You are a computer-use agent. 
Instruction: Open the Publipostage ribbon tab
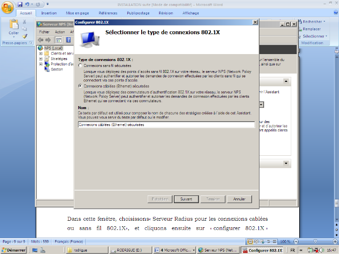(x=138, y=13)
